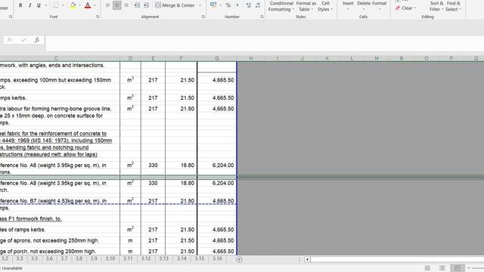Click the Format cells button

pyautogui.click(x=380, y=5)
